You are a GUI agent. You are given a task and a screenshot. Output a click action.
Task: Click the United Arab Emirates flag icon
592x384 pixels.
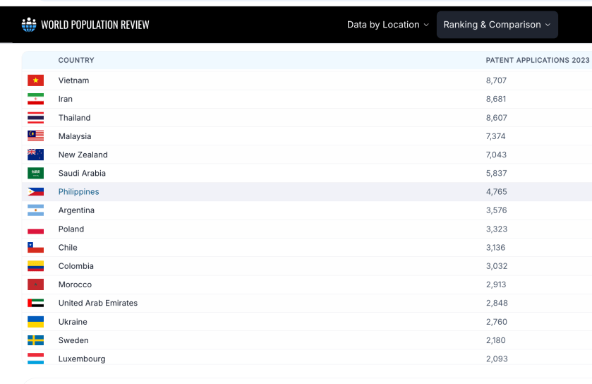click(35, 303)
